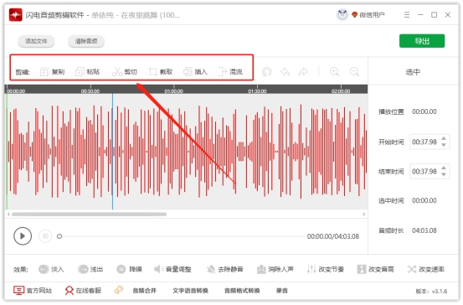This screenshot has width=463, height=305.
Task: Click the 清除音频 button
Action: (x=86, y=41)
